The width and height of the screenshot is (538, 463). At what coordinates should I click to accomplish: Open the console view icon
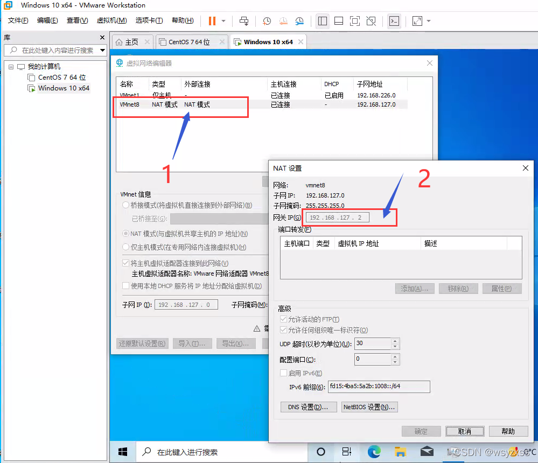tap(394, 21)
